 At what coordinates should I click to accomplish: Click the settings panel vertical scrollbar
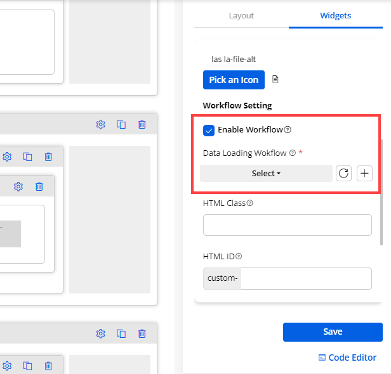(381, 190)
